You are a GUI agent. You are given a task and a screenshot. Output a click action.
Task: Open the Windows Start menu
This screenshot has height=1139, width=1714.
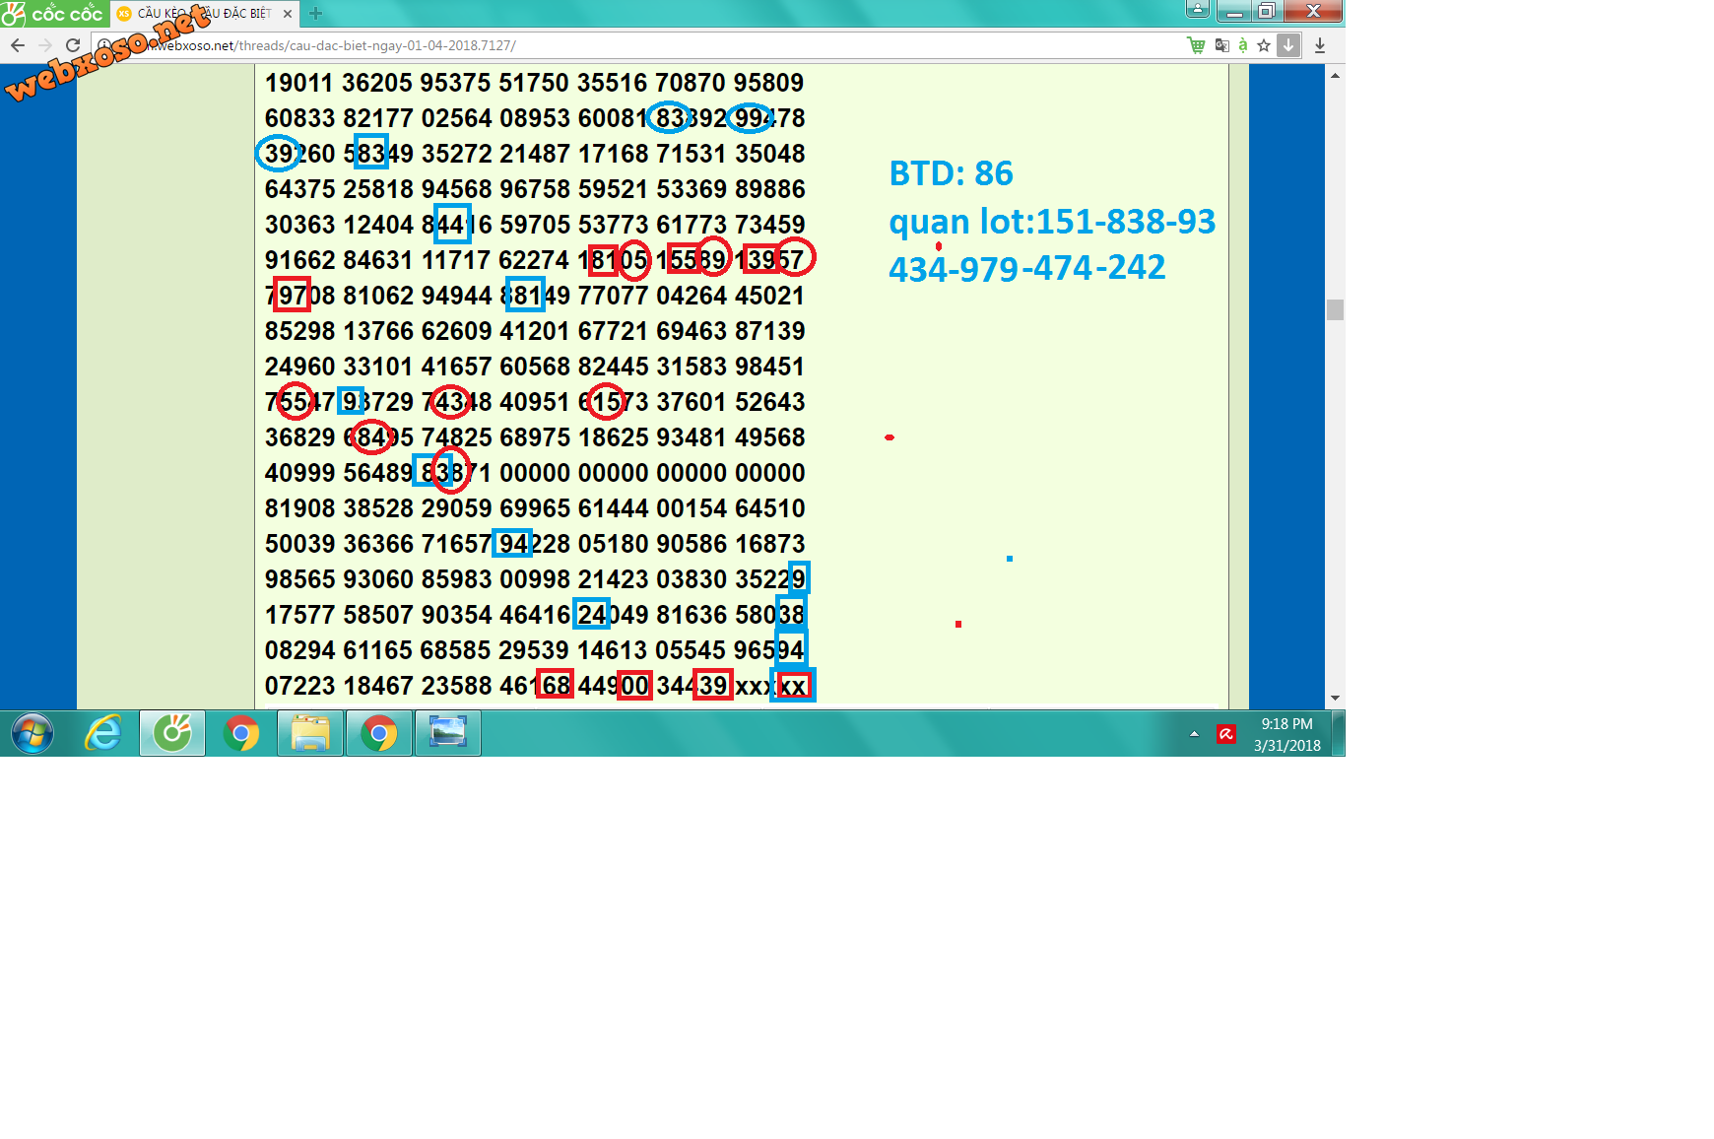click(33, 734)
